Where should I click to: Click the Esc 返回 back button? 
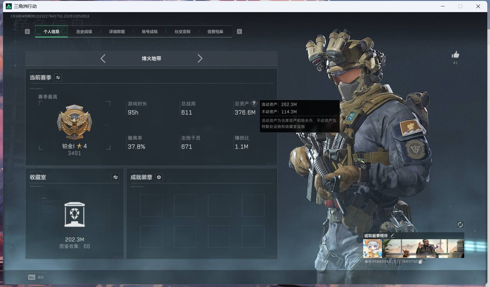tap(36, 277)
